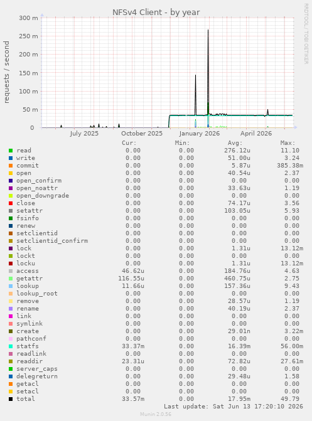Select the setattr legend label
The width and height of the screenshot is (312, 421).
pos(30,211)
